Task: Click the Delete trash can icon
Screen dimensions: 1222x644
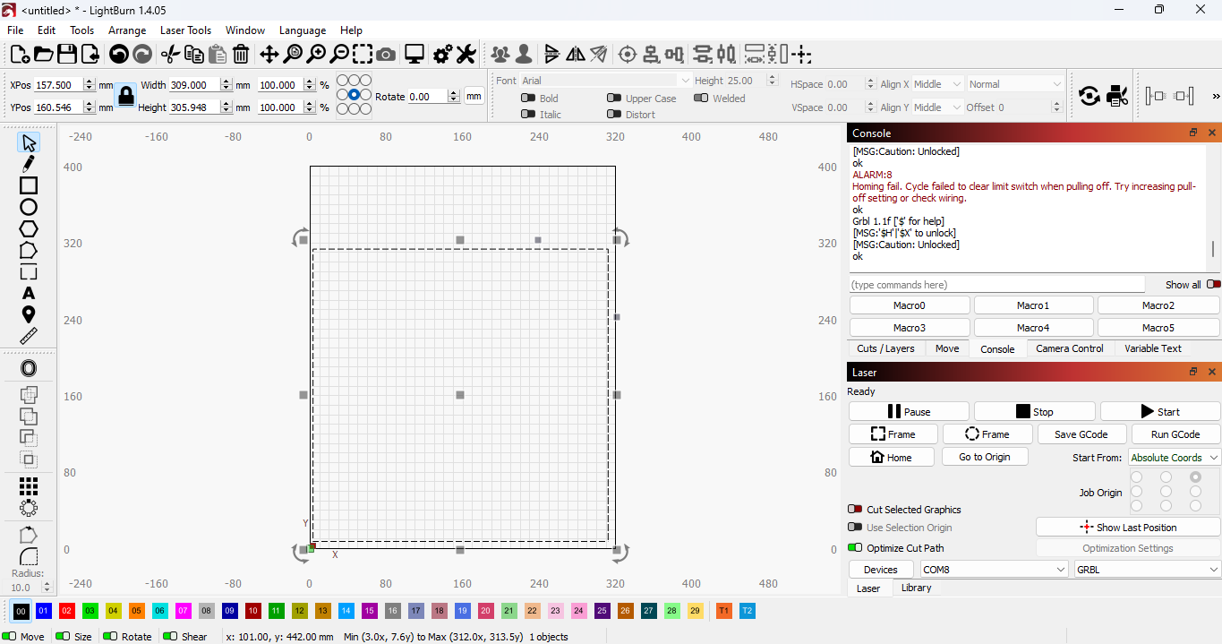Action: tap(241, 55)
